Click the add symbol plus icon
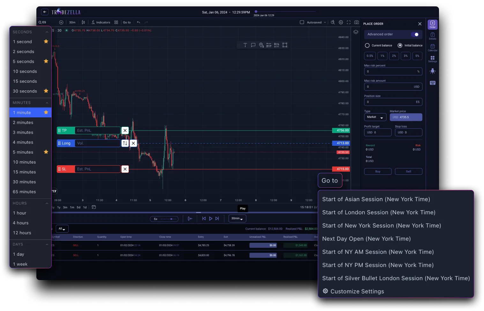The width and height of the screenshot is (484, 311). 61,22
